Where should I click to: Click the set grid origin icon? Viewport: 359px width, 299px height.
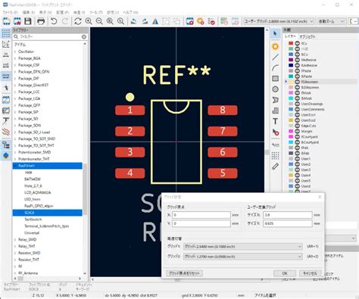click(275, 156)
